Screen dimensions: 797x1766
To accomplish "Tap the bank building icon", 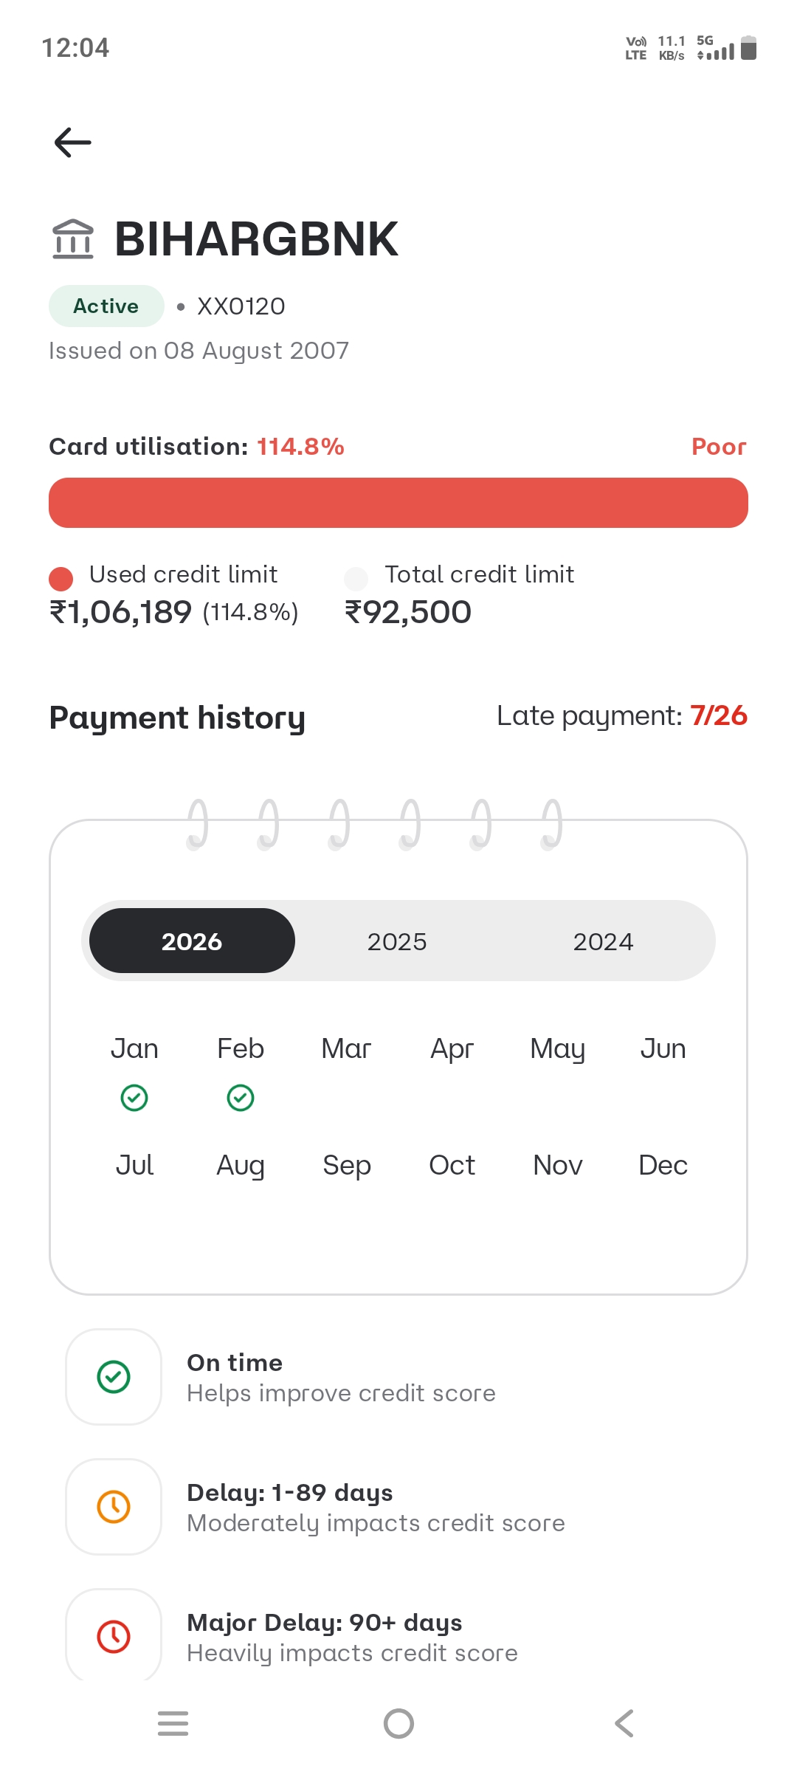I will click(x=73, y=239).
